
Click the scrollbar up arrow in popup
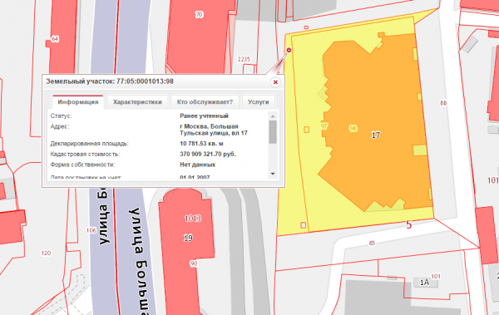click(x=273, y=116)
